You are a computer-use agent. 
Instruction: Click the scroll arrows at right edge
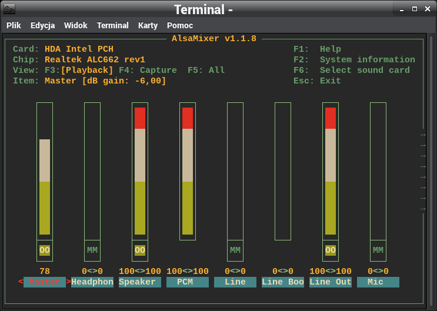point(423,172)
